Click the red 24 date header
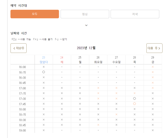 62,60
